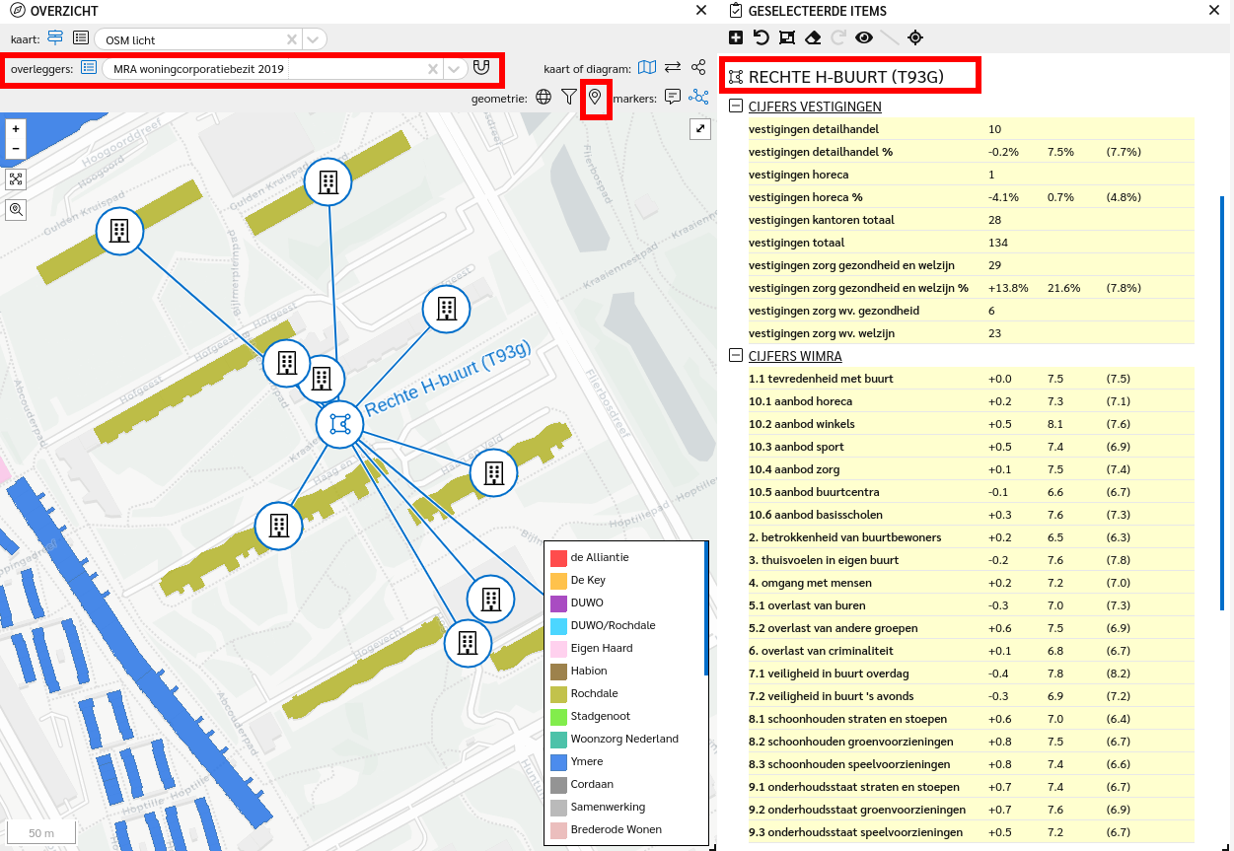1234x851 pixels.
Task: Click the Ymere blue legend swatch
Action: 558,762
